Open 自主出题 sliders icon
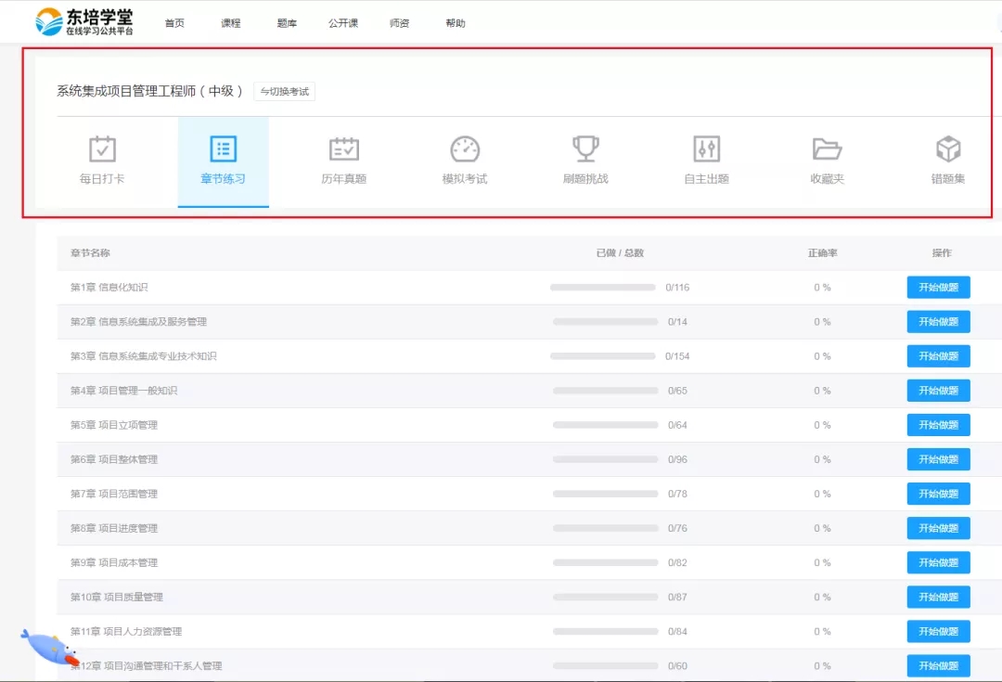 pos(706,148)
